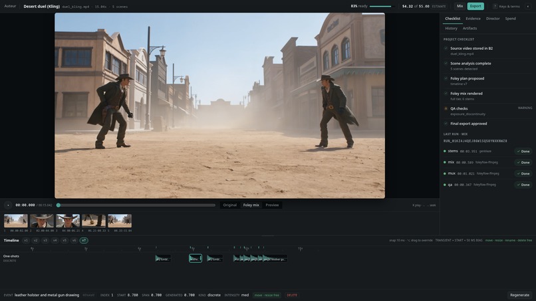
Task: Click the red DELETE event button
Action: pos(291,295)
